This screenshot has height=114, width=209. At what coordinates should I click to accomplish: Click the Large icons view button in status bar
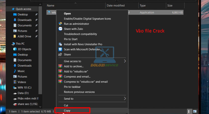[195, 111]
